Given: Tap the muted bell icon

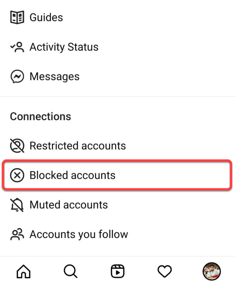Looking at the screenshot, I should point(17,205).
